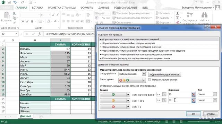Select rule type 'Форматировать только ячейки, которые содержат'
This screenshot has width=222, height=124.
point(159,43)
